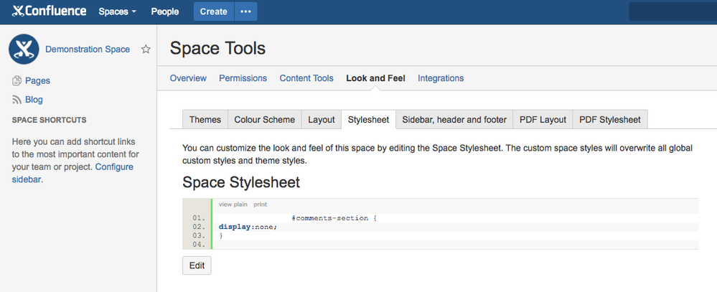717x292 pixels.
Task: Click the Edit button below stylesheet
Action: (x=197, y=265)
